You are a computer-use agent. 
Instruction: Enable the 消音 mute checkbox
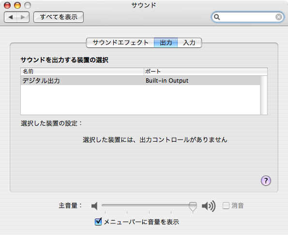click(x=226, y=206)
